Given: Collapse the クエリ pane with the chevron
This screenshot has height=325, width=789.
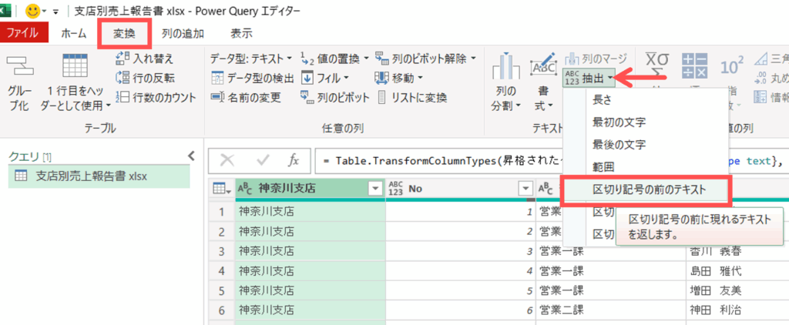Looking at the screenshot, I should [x=192, y=156].
